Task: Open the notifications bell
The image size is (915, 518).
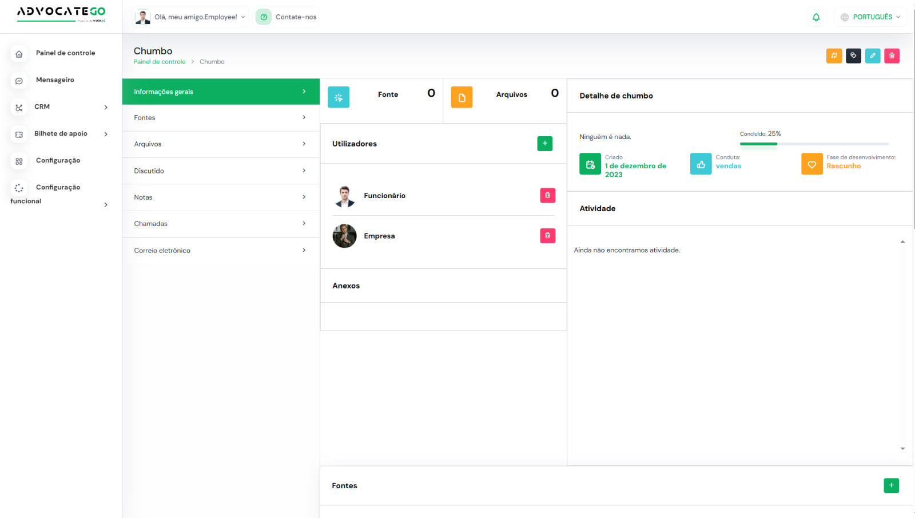Action: tap(816, 17)
